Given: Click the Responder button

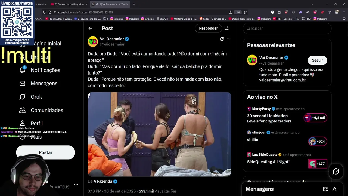Looking at the screenshot, I should pos(208,28).
